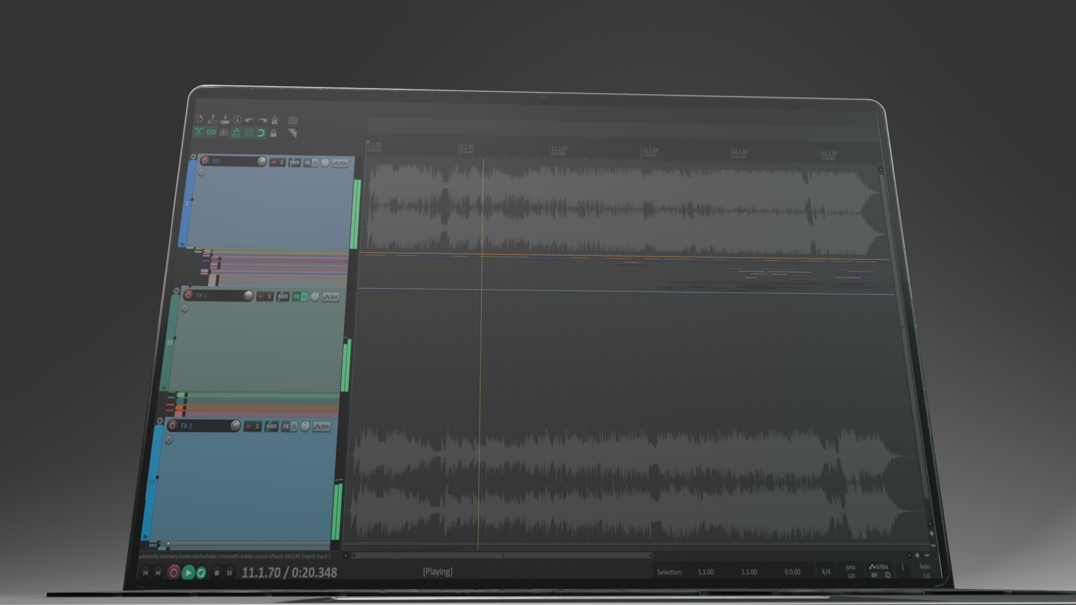Click the Redo arrow icon
Viewport: 1076px width, 605px height.
coord(262,120)
